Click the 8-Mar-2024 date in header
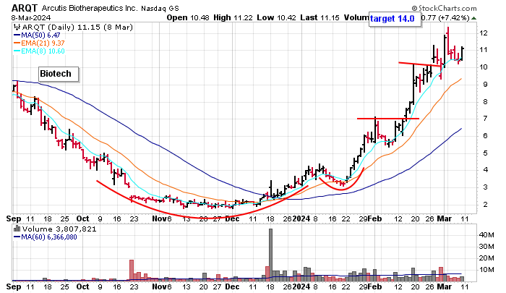This screenshot has height=293, width=506. coord(30,17)
